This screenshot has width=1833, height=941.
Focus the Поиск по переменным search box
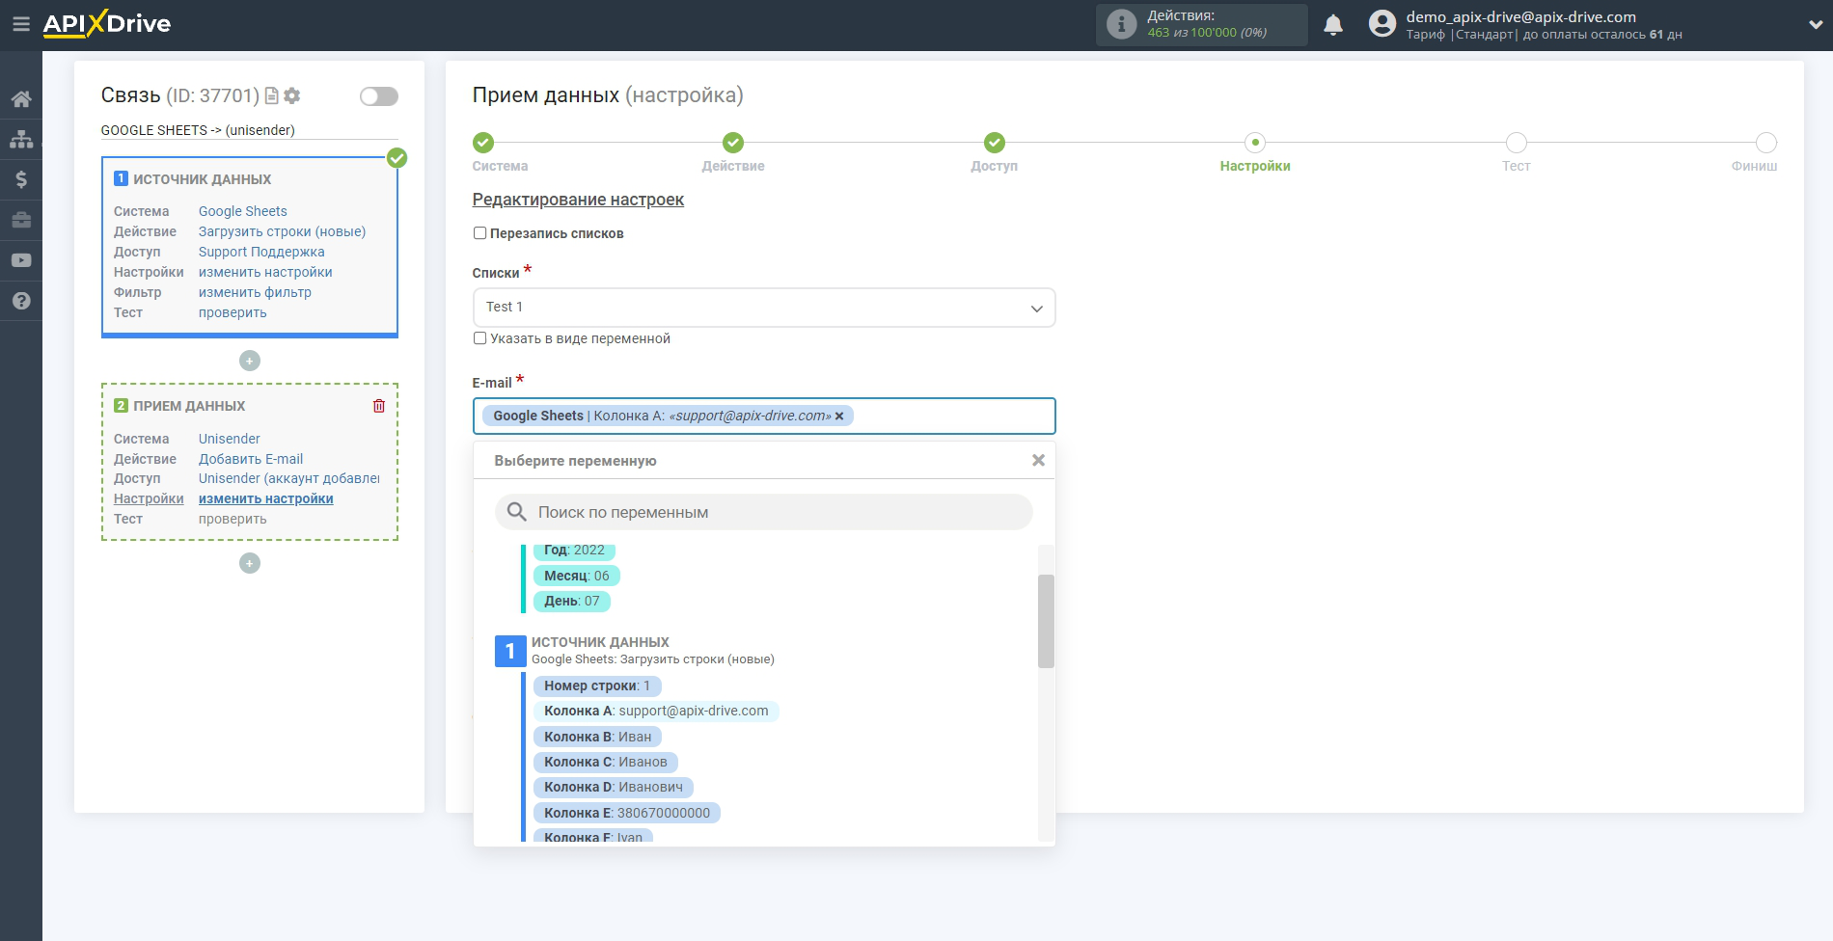click(x=764, y=512)
